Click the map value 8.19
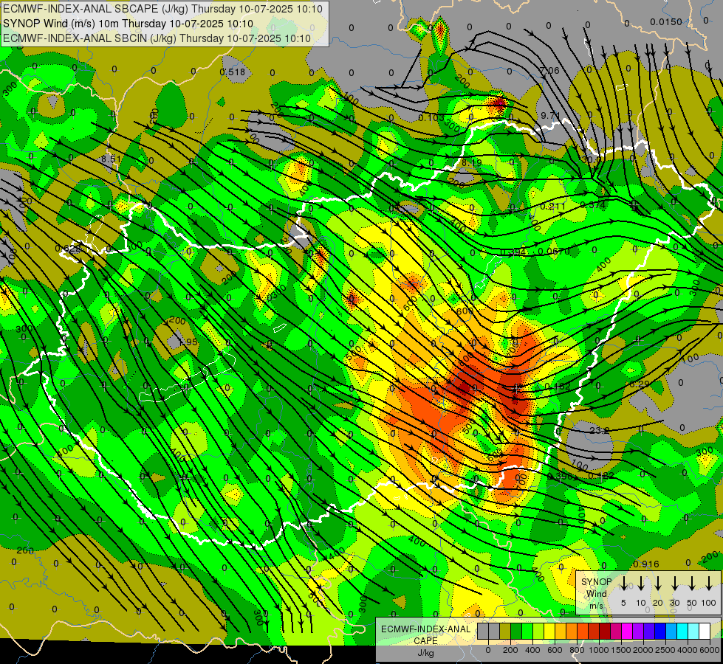Screen dimensions: 723x664 pyautogui.click(x=471, y=162)
